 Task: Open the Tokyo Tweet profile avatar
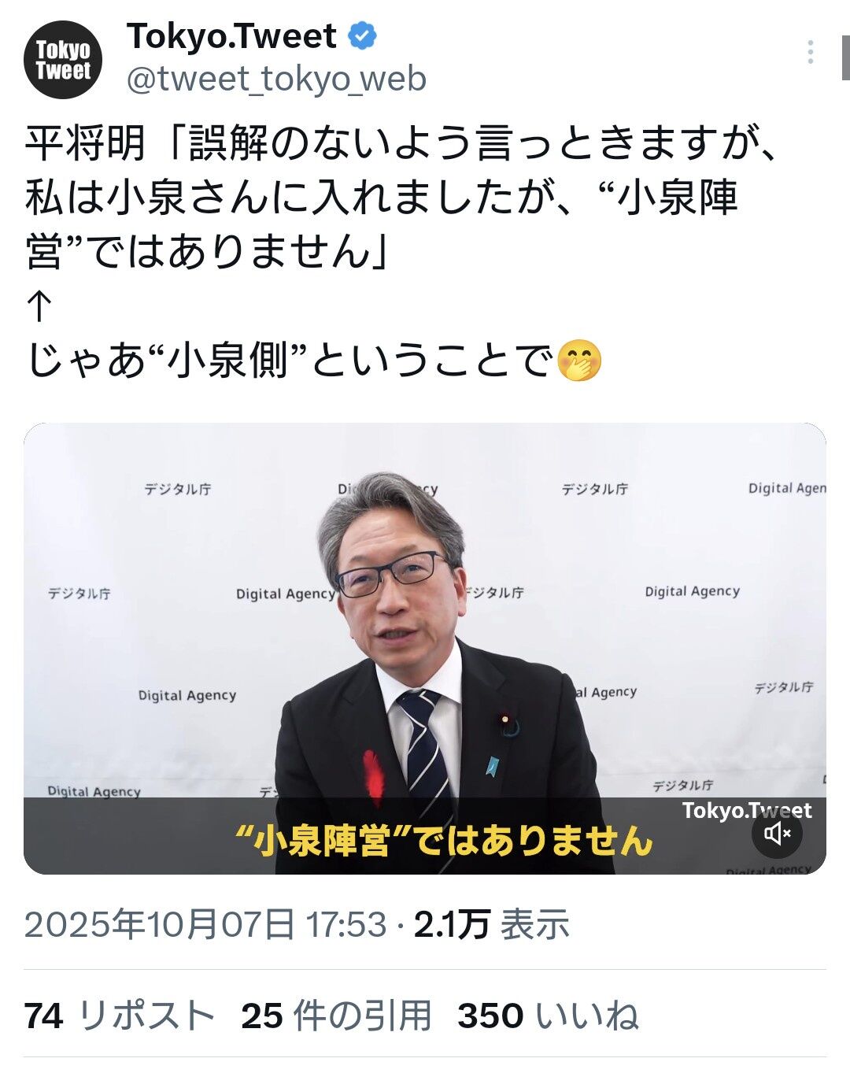pos(63,60)
